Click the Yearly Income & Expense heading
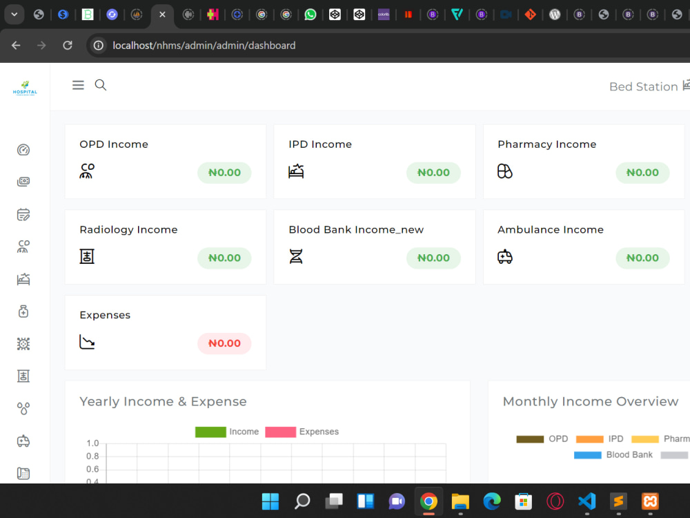 (163, 402)
